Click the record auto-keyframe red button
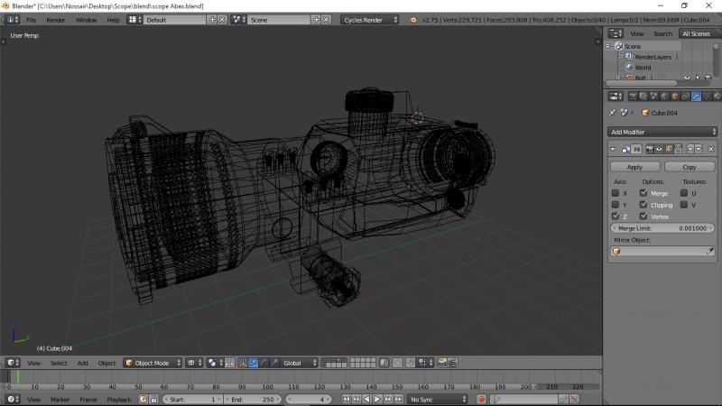The image size is (722, 406). [482, 399]
